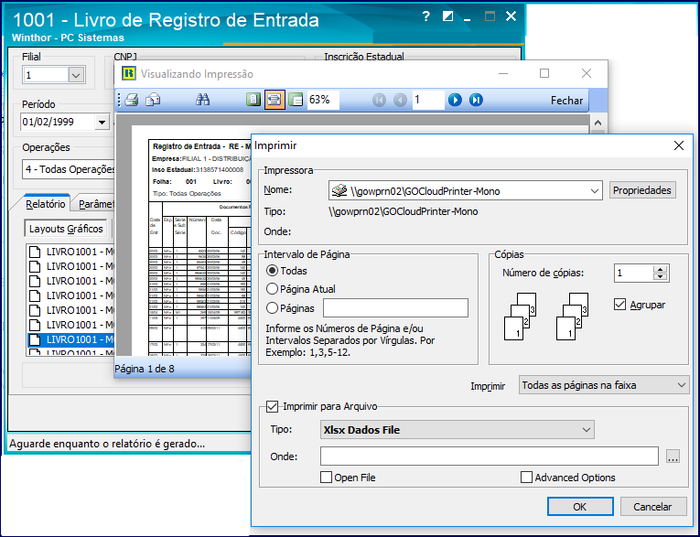Open the Período date dropdown

[102, 122]
